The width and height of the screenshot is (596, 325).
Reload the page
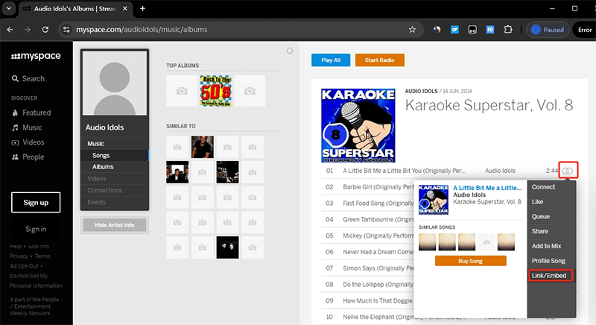pyautogui.click(x=45, y=30)
